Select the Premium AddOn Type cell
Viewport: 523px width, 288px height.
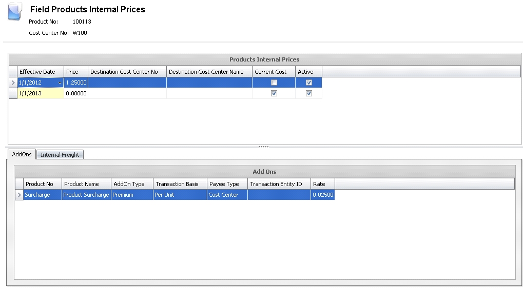coord(132,195)
